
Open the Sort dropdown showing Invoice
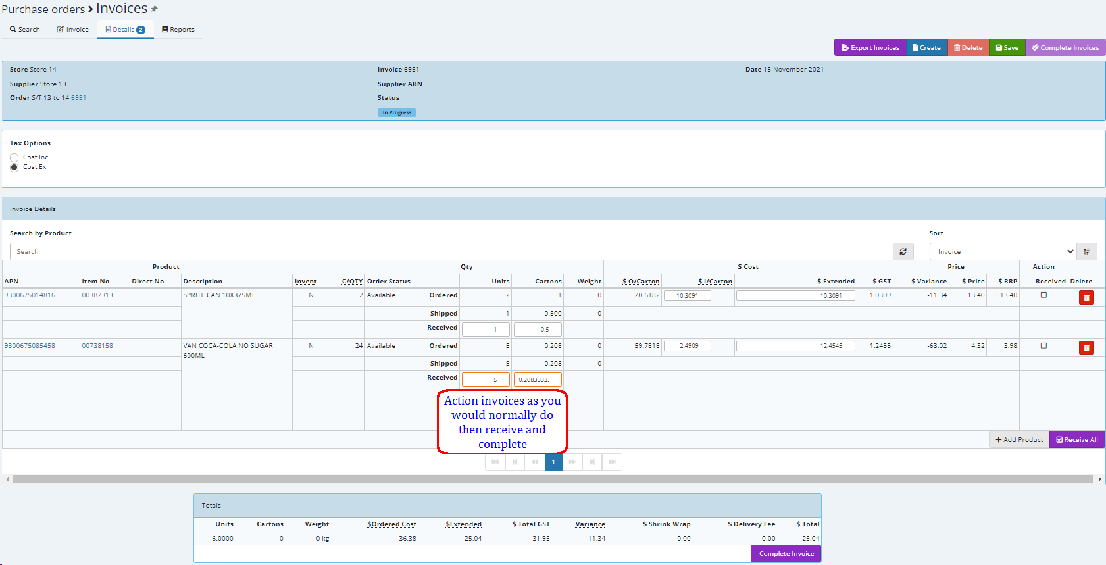click(1003, 252)
